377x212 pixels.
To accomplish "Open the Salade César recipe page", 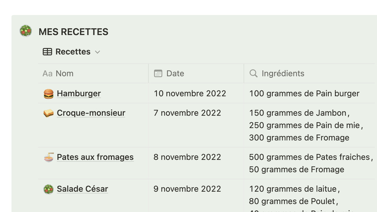I will (82, 189).
